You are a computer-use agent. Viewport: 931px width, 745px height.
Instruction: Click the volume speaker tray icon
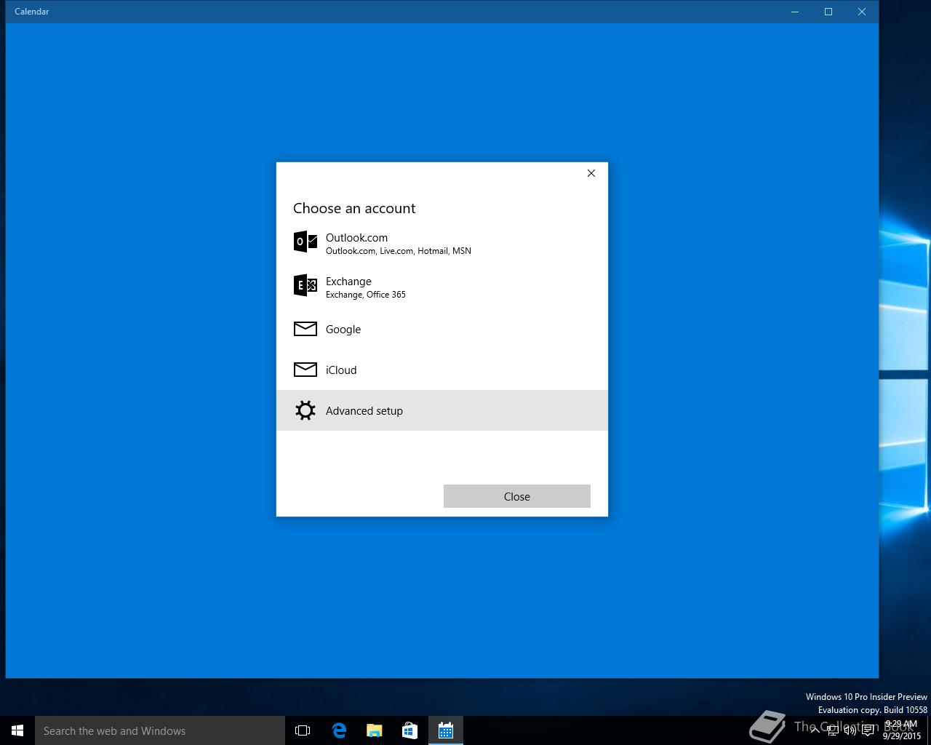click(850, 730)
